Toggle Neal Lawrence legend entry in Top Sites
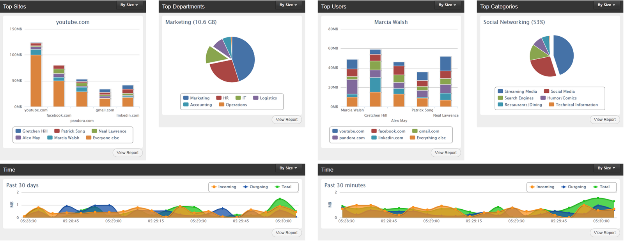 pyautogui.click(x=109, y=131)
